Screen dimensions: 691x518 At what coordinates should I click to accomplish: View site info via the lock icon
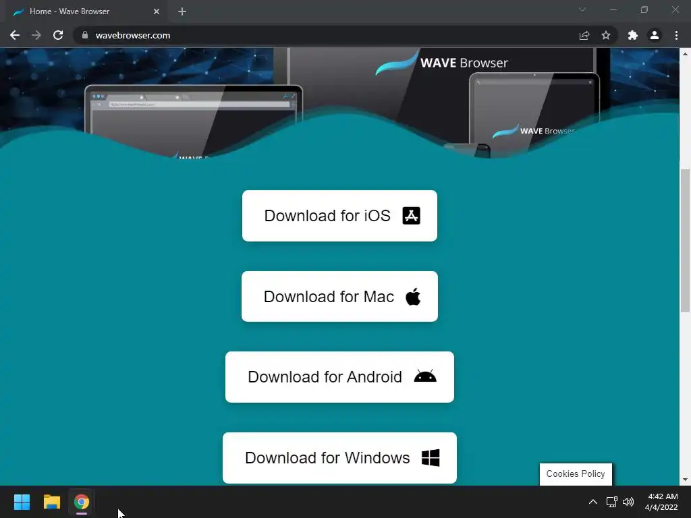tap(85, 35)
